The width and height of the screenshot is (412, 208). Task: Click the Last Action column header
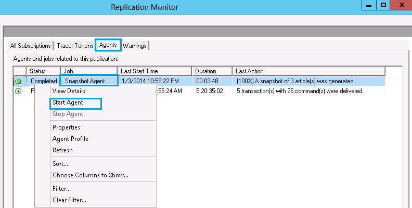coord(308,71)
